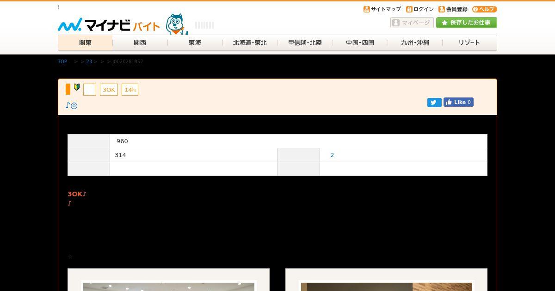Open the 北海道・東北 region tab
Viewport: 555px width, 291px height.
click(x=250, y=42)
